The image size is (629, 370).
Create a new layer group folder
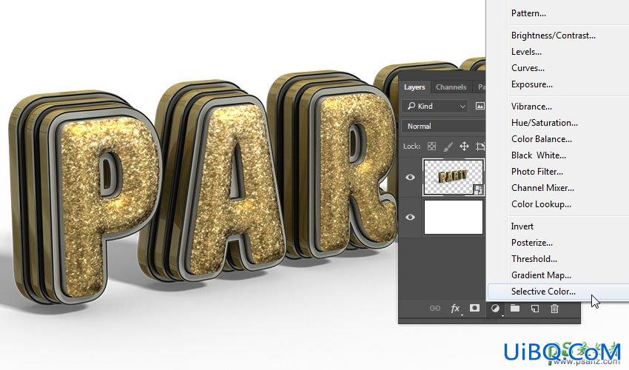(x=515, y=308)
